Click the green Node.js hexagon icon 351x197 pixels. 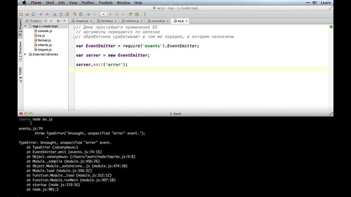[137, 14]
